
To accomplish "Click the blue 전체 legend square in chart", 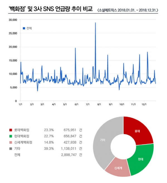I will (x=24, y=28).
